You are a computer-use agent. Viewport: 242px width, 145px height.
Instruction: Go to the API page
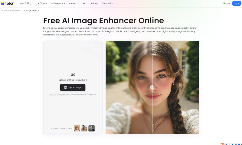pos(85,3)
